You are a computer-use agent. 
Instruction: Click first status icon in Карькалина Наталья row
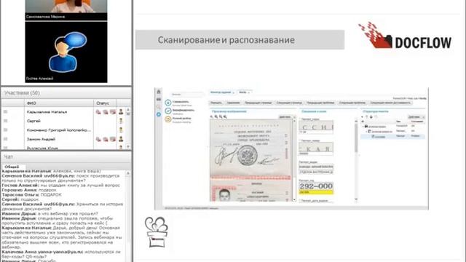(98, 112)
